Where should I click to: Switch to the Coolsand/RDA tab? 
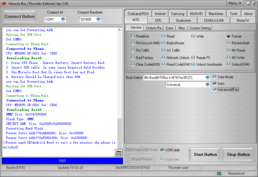point(138,14)
